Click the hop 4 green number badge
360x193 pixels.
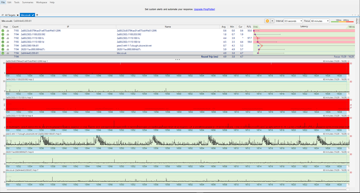click(x=3, y=42)
